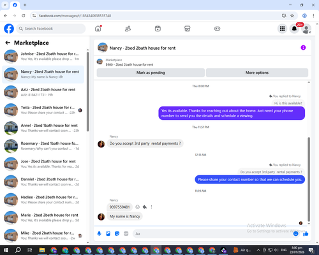The height and width of the screenshot is (255, 319).
Task: Open conversation info purple icon
Action: tap(303, 48)
